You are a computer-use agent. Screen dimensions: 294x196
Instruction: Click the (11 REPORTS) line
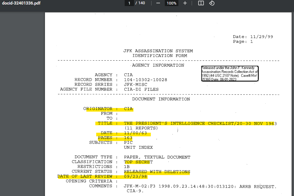click(141, 128)
